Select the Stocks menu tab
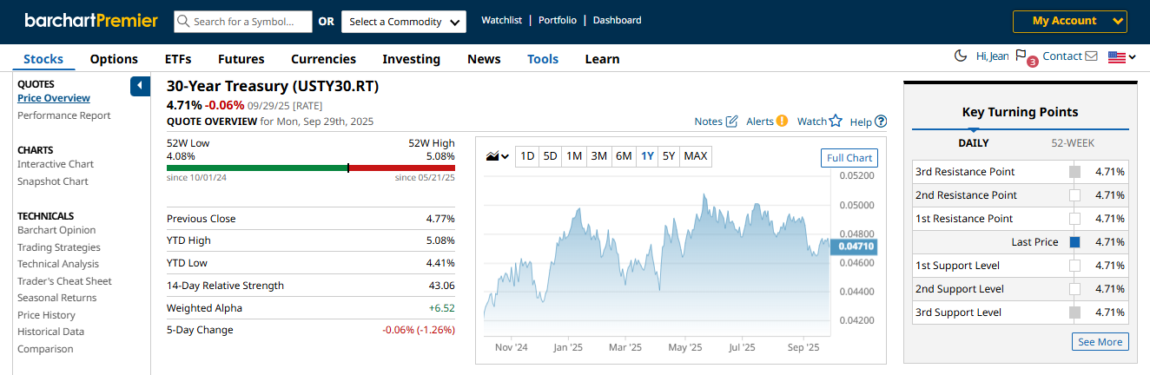This screenshot has width=1150, height=375. pyautogui.click(x=43, y=59)
